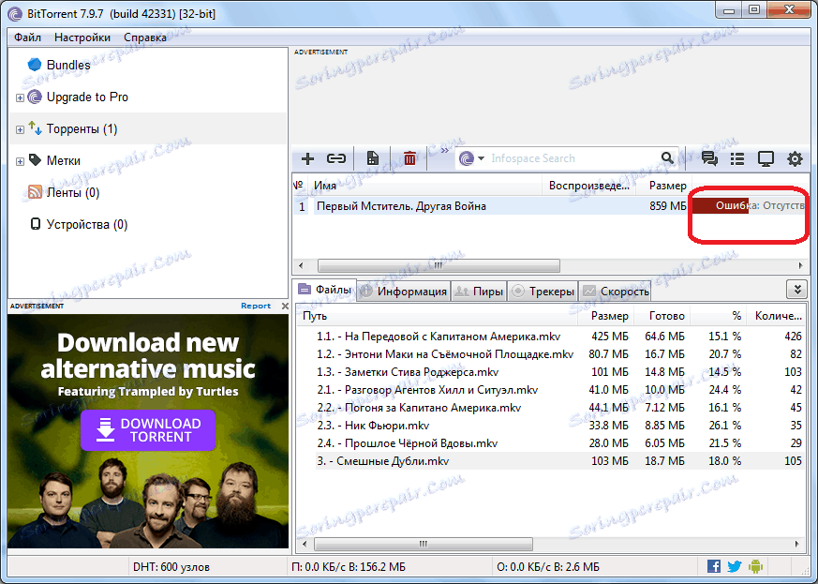The height and width of the screenshot is (584, 818).
Task: Click the Twitter bird icon in status bar
Action: tap(735, 566)
